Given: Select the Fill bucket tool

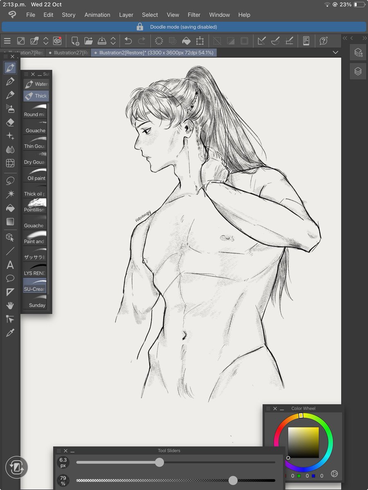Looking at the screenshot, I should pos(10,208).
